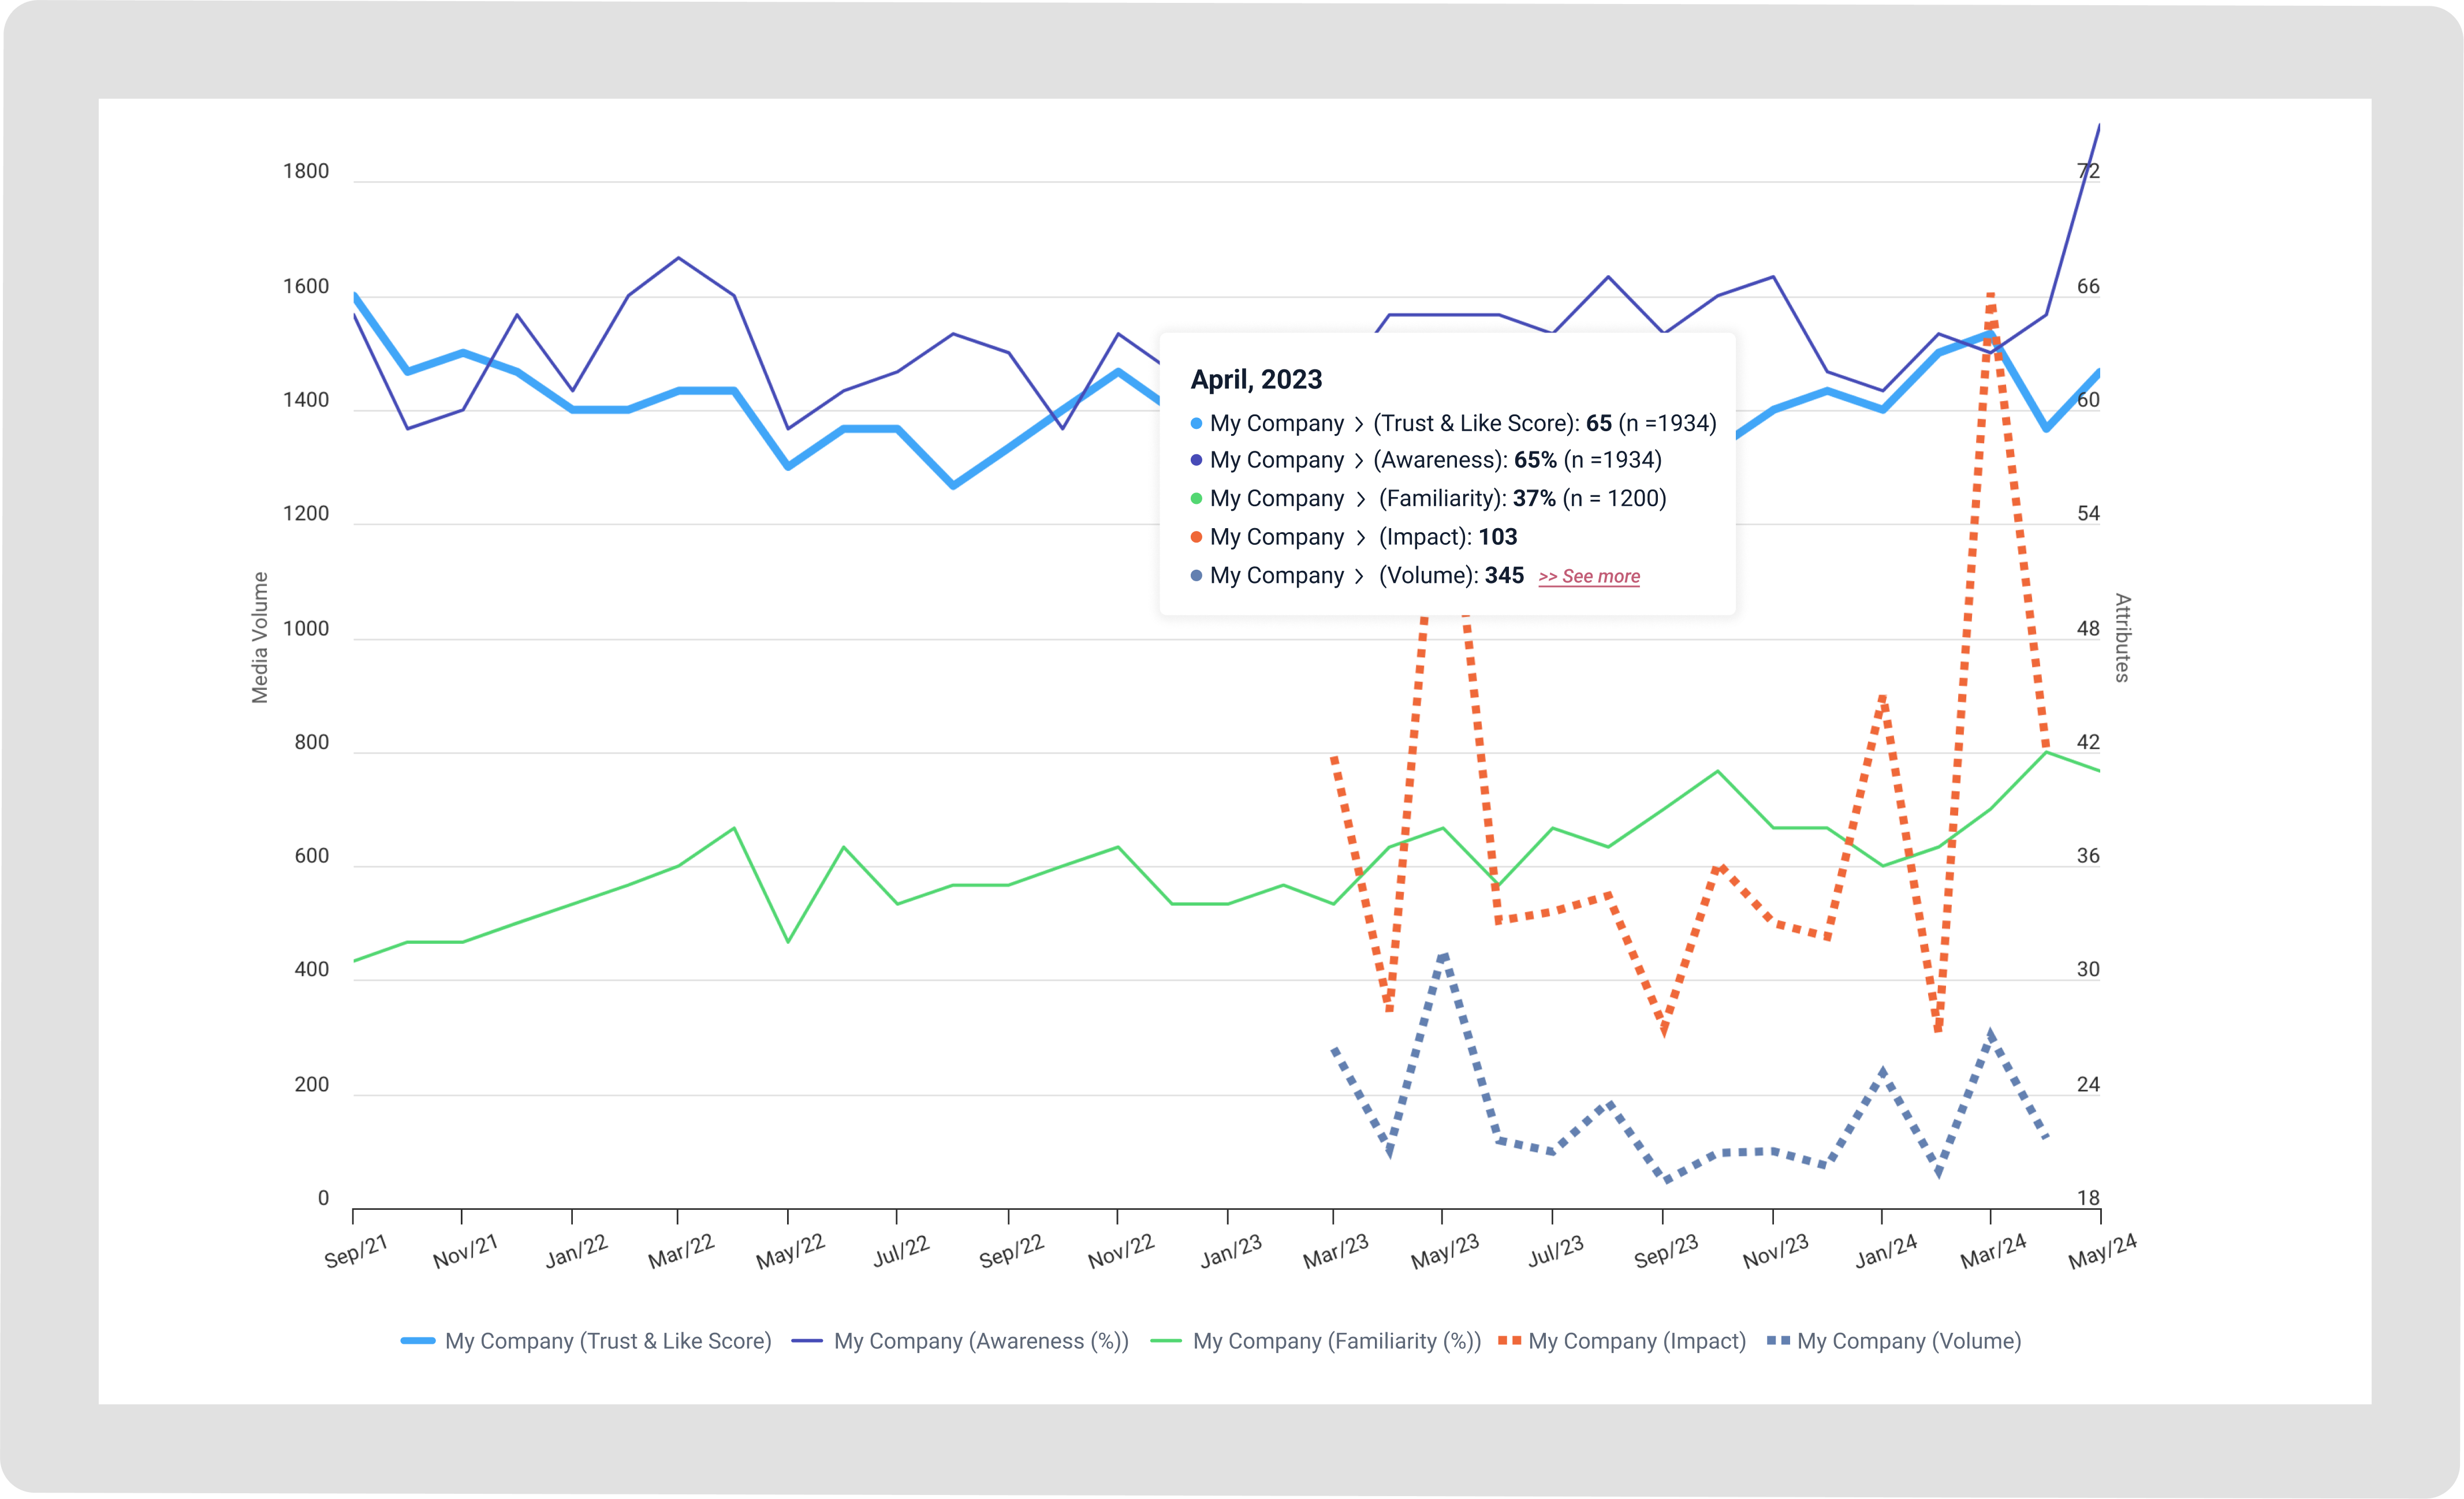Click slate bullet beside Volume tooltip row
2464x1499 pixels.
pyautogui.click(x=1196, y=575)
